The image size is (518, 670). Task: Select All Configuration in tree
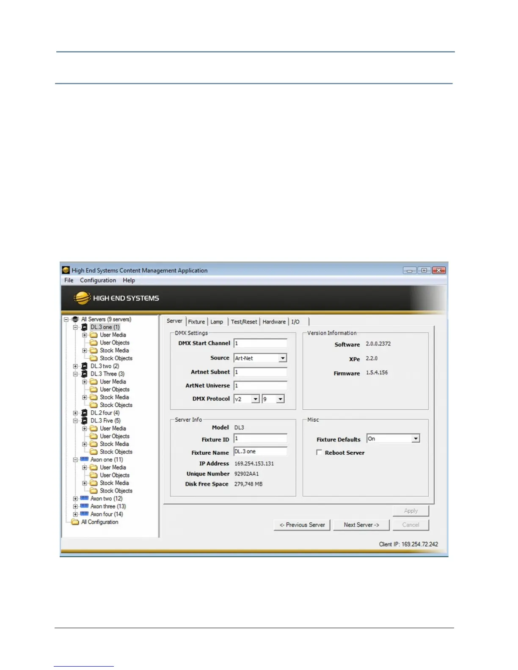[x=99, y=522]
